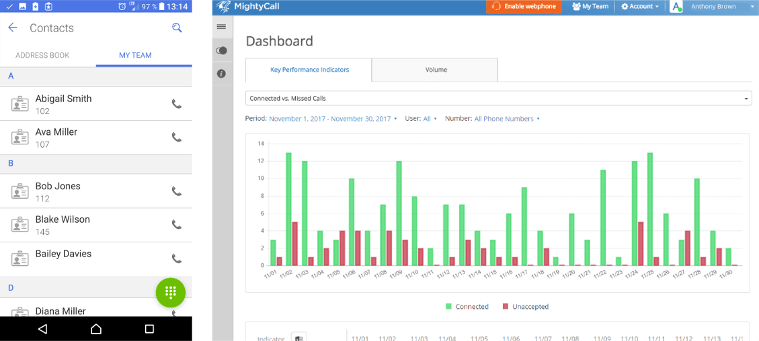Call Bob Jones using the phone icon
The image size is (759, 341).
[177, 191]
